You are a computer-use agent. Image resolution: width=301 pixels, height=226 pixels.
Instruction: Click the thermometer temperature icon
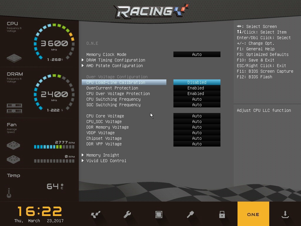[9, 193]
